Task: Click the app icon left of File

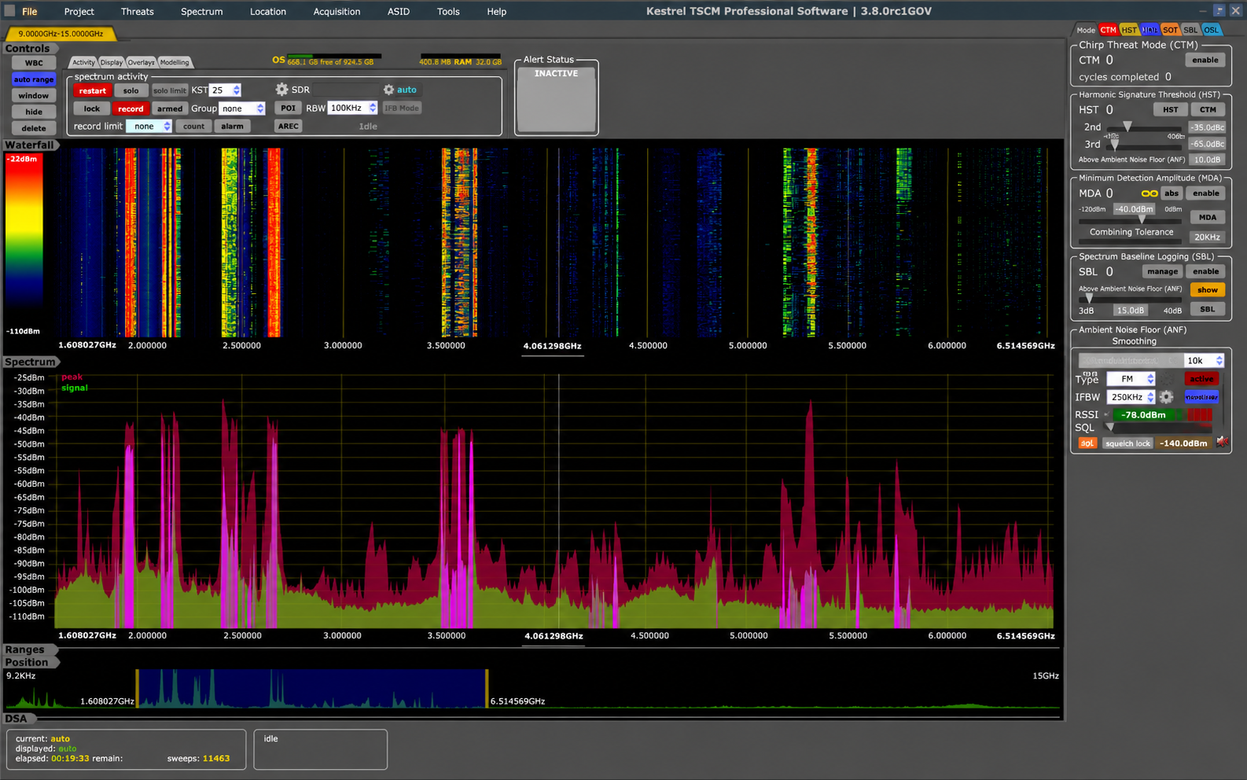Action: click(x=10, y=11)
